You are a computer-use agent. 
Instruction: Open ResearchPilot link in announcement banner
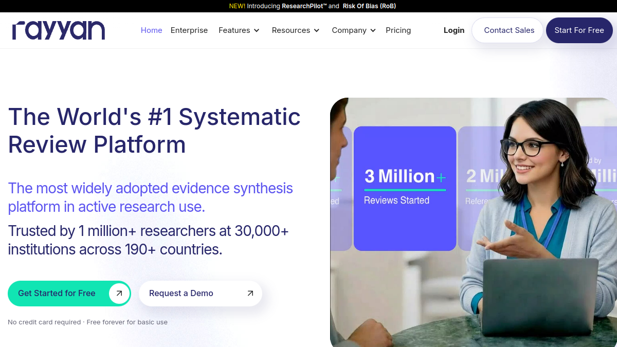tap(304, 6)
